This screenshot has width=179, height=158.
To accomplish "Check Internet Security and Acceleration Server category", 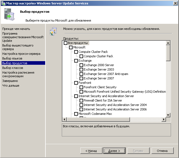I will point(76,96).
